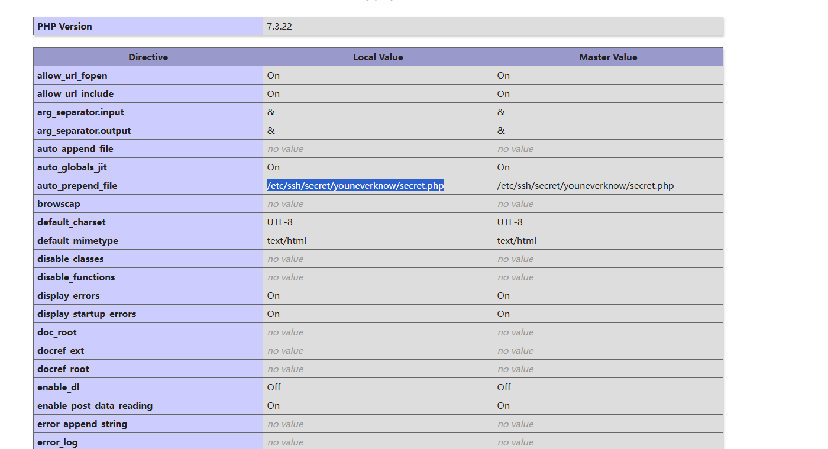
Task: Click the doc_root local 'no value' cell
Action: pyautogui.click(x=285, y=332)
